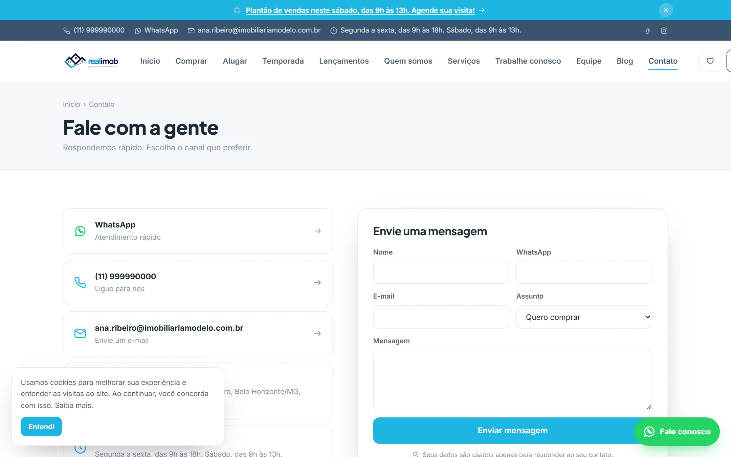The width and height of the screenshot is (731, 457).
Task: Click Entendi to accept cookies
Action: pyautogui.click(x=41, y=427)
